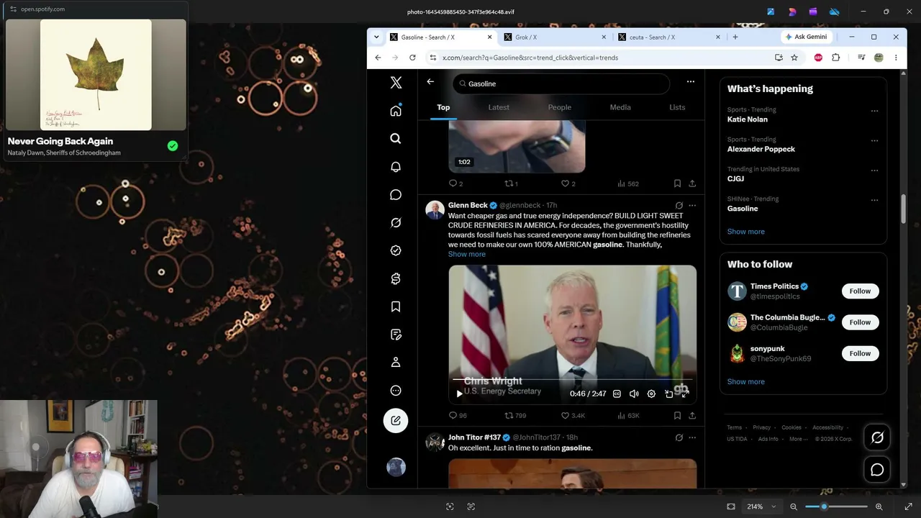921x518 pixels.
Task: Open search options three-dot menu beside search box
Action: click(x=691, y=82)
